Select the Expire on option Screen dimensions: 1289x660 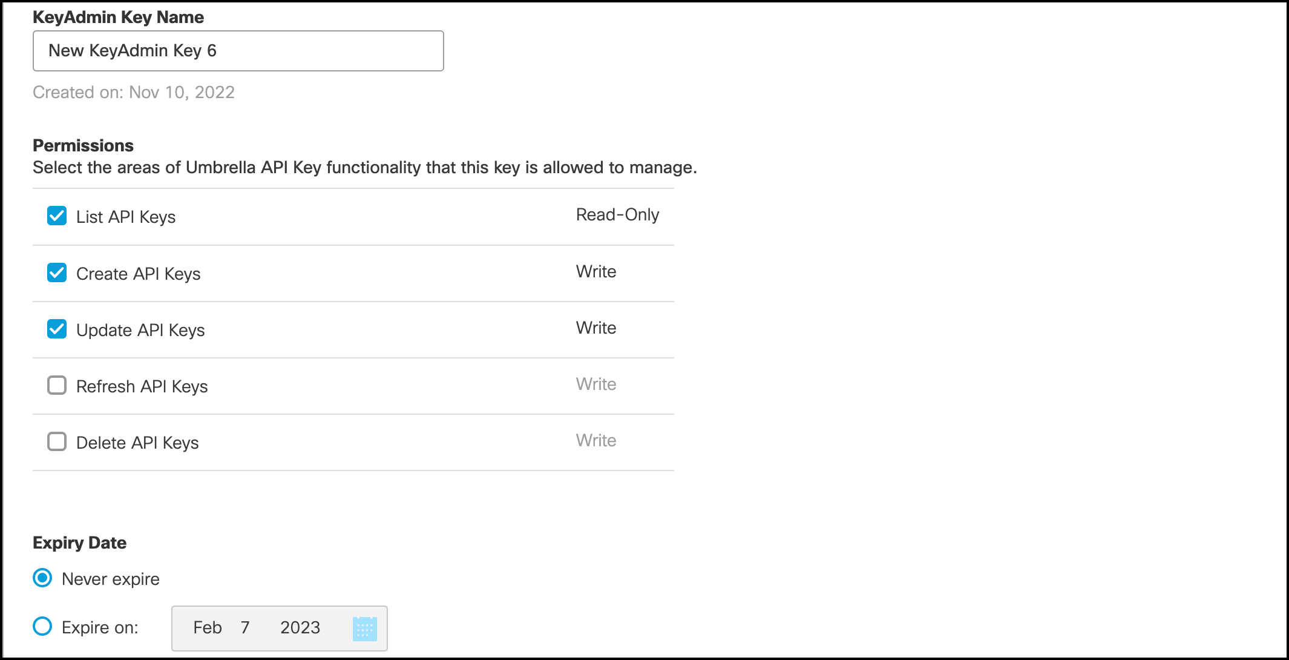41,627
